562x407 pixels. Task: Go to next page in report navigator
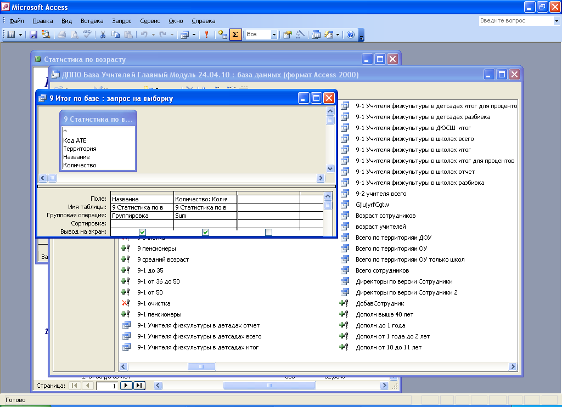pos(126,386)
